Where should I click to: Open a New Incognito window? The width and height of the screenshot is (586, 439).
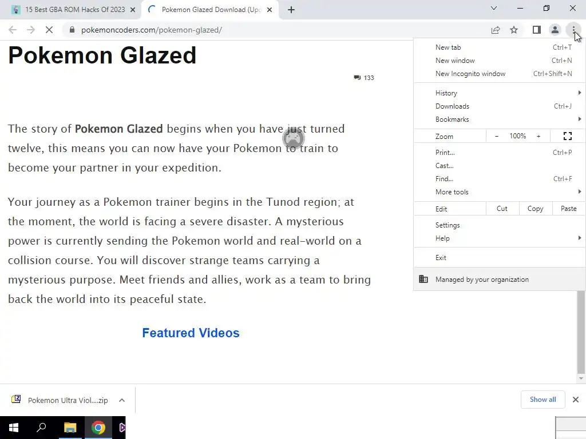[x=499, y=74]
